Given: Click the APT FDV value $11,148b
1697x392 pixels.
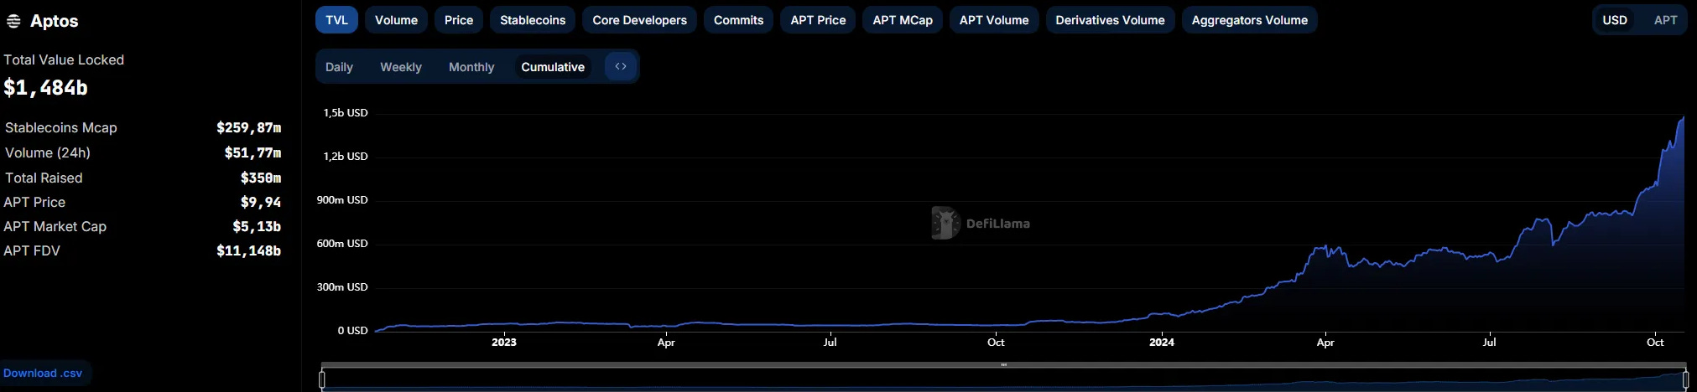Looking at the screenshot, I should (x=248, y=250).
